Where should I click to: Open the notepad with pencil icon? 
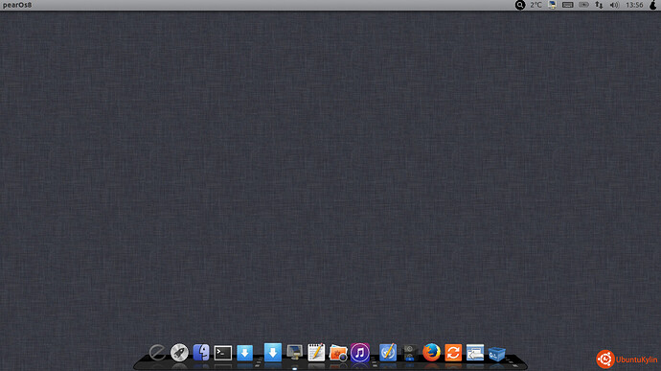click(316, 352)
